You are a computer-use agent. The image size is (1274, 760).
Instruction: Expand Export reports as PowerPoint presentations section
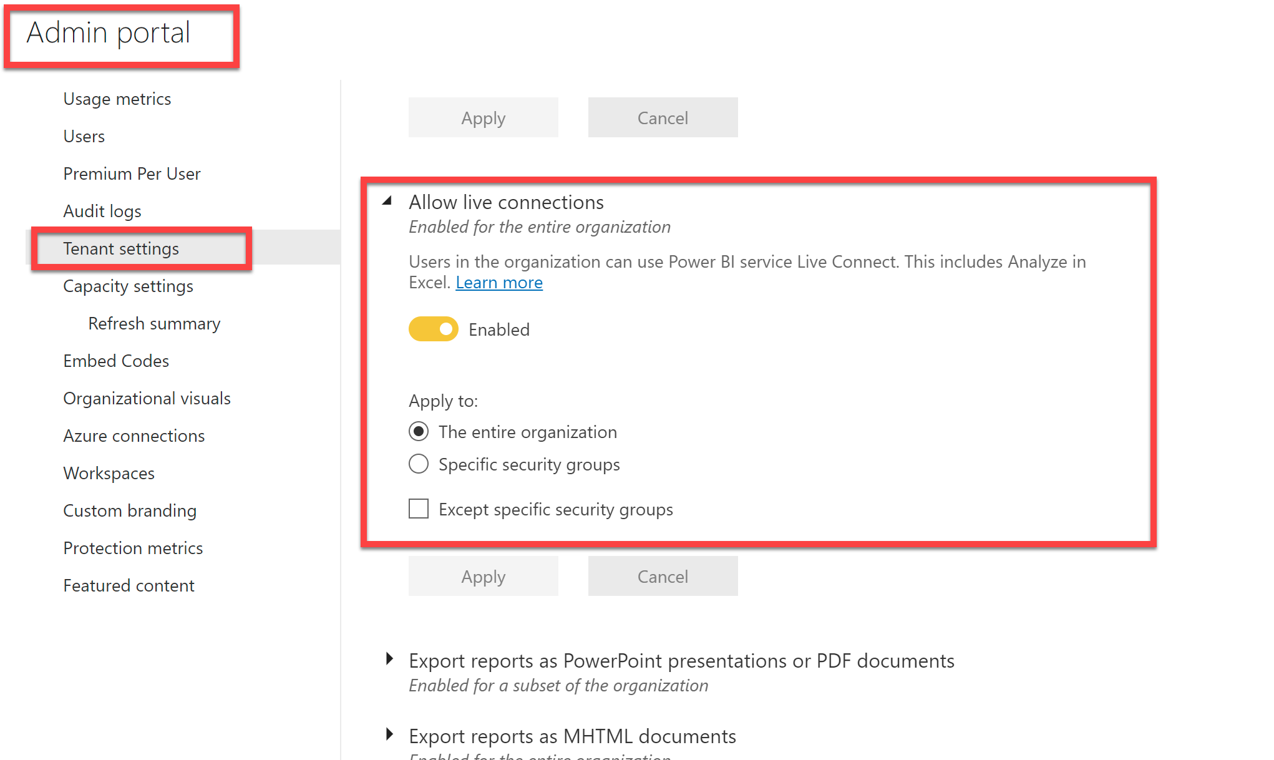(x=390, y=660)
